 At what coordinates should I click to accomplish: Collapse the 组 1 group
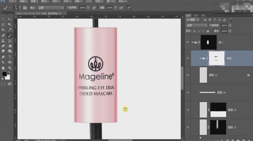coord(192,42)
